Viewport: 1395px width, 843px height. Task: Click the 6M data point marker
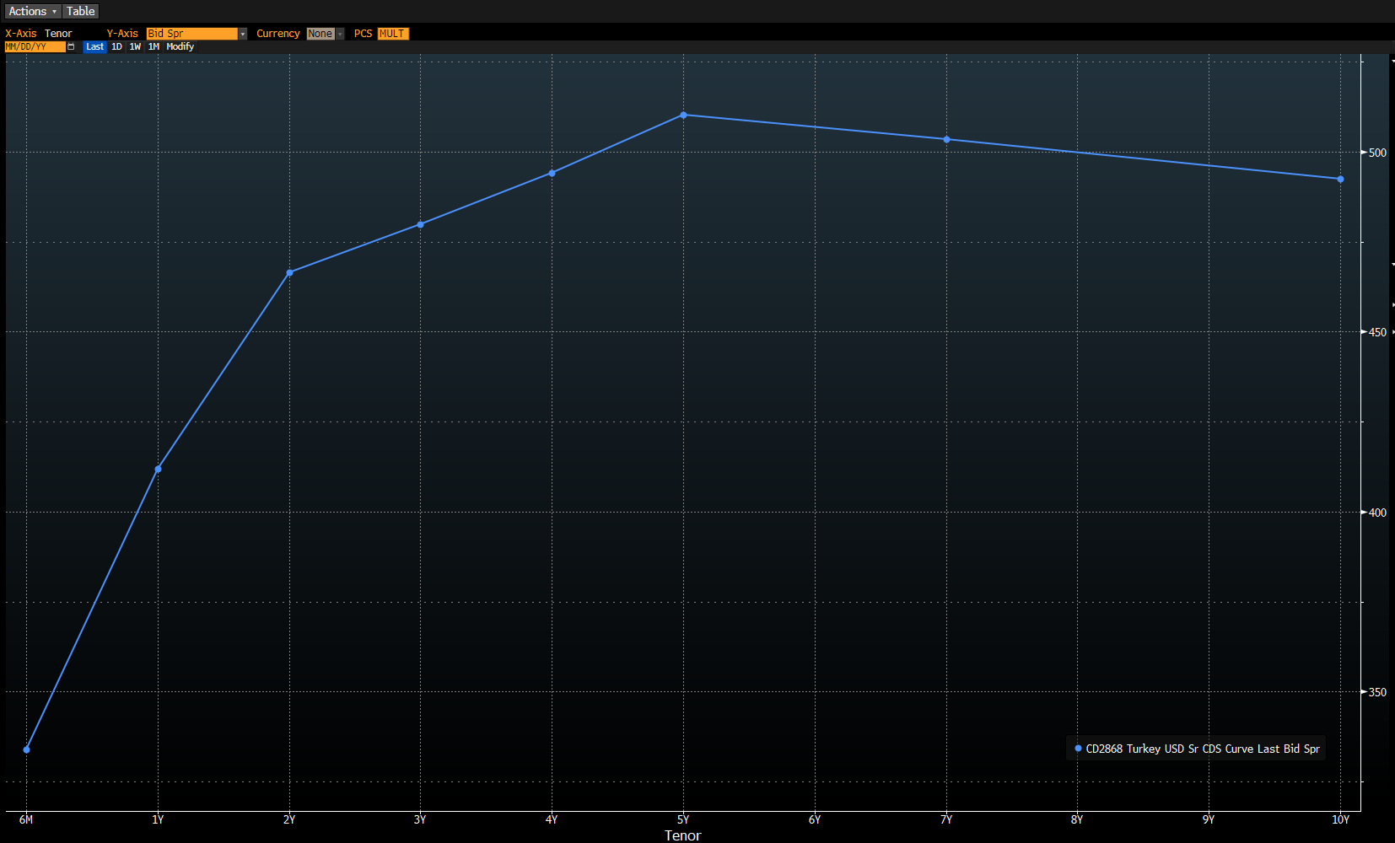click(x=26, y=749)
